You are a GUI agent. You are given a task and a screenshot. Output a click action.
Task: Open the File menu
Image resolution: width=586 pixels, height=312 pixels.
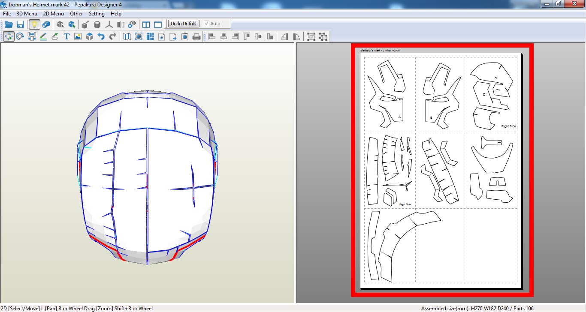tap(7, 13)
